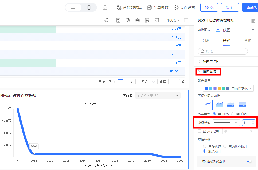Open 页面设置 page settings
The image size is (258, 170).
[x=185, y=7]
